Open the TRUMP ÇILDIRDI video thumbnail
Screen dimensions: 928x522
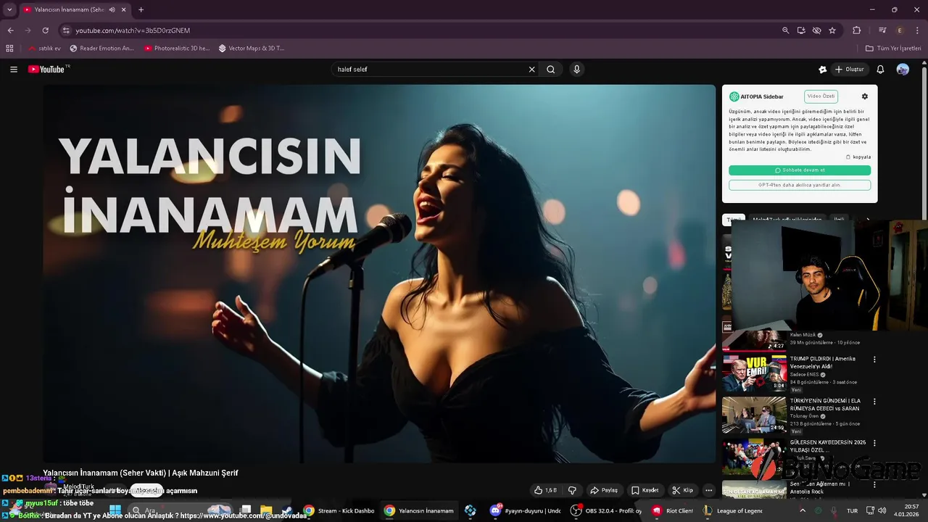tap(754, 372)
